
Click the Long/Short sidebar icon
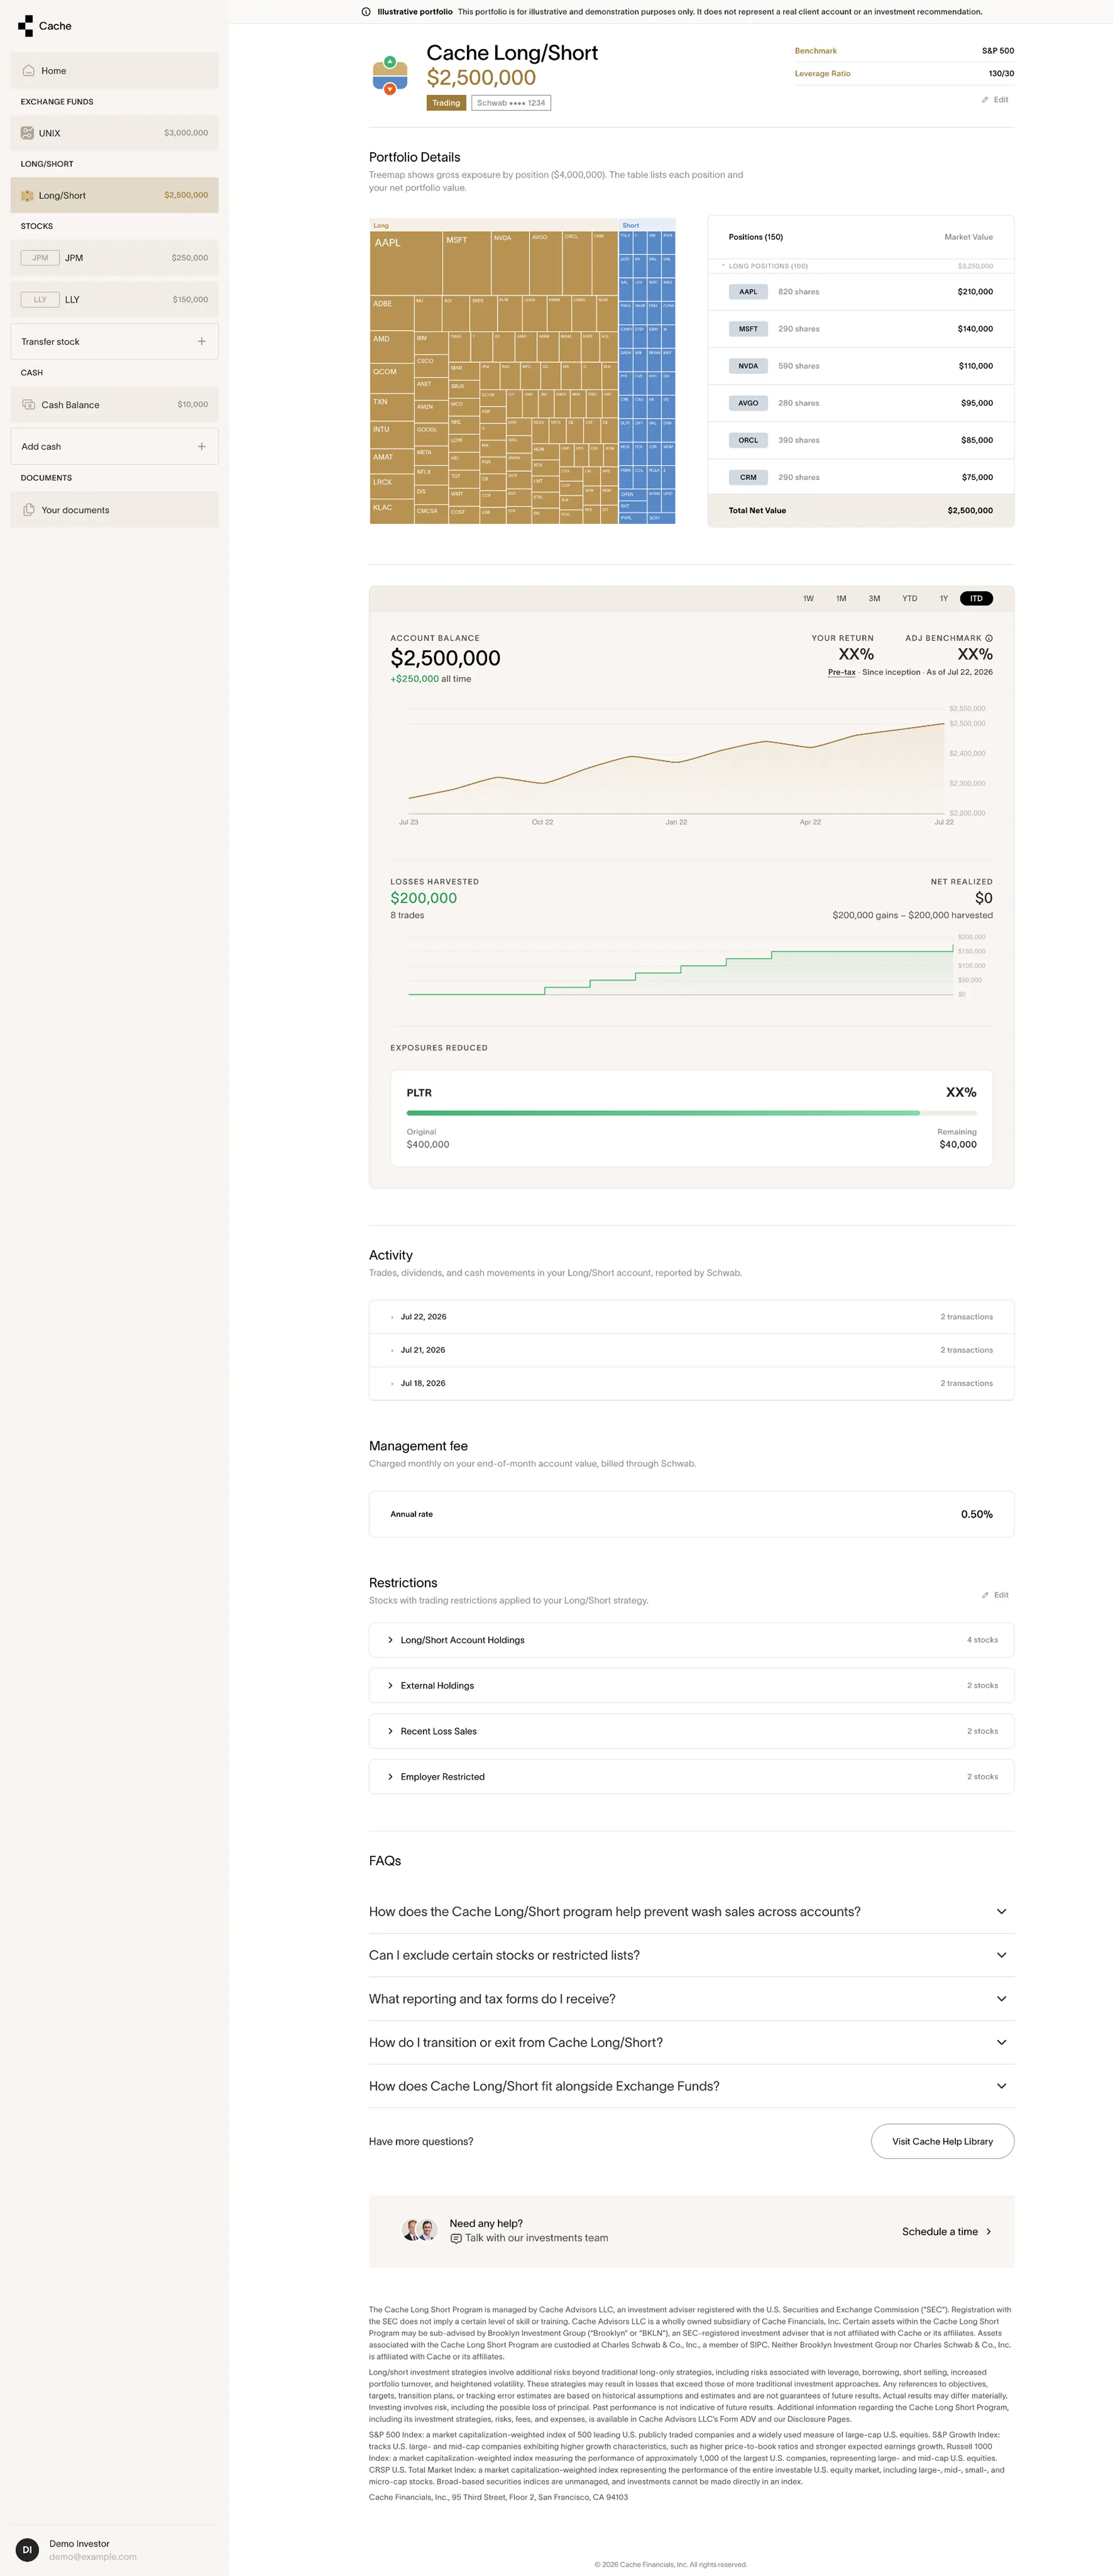28,196
